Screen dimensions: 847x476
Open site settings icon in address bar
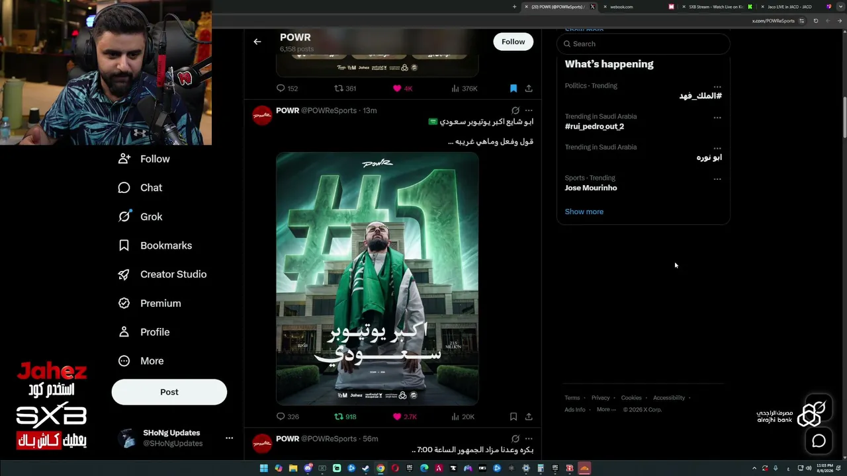[x=802, y=21]
